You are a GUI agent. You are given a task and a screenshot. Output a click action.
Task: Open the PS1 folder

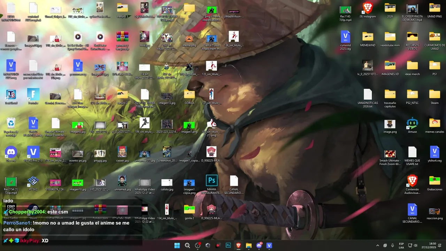[x=435, y=68]
